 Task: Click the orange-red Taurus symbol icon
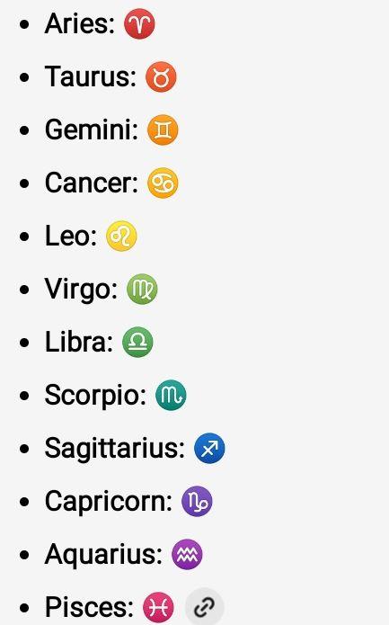tap(161, 77)
